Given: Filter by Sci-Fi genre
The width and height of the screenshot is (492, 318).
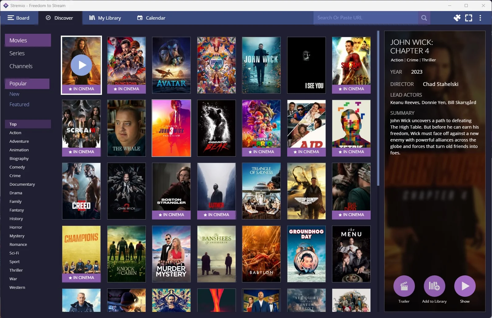Looking at the screenshot, I should [x=14, y=253].
